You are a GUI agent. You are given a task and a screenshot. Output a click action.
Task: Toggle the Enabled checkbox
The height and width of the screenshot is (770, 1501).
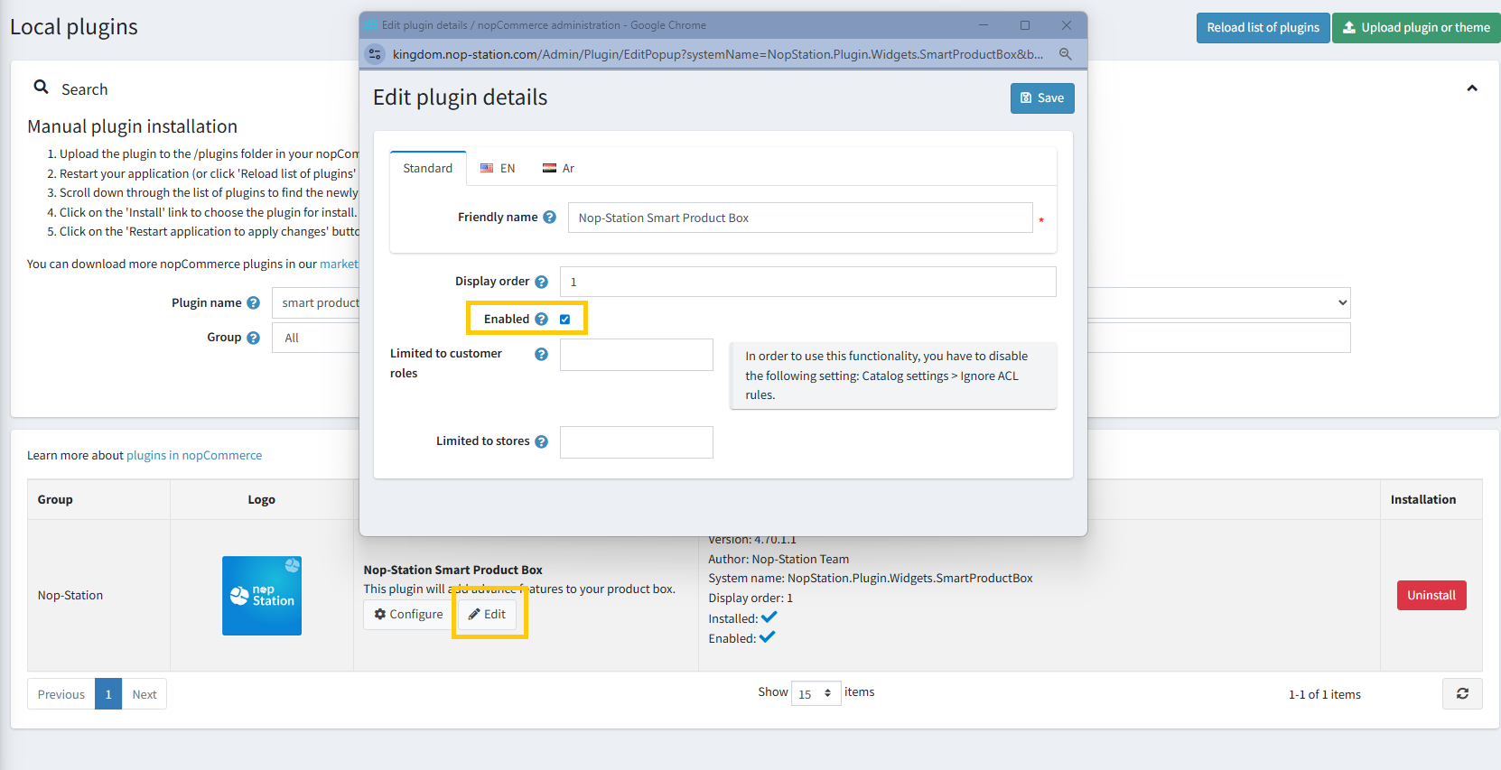(565, 320)
